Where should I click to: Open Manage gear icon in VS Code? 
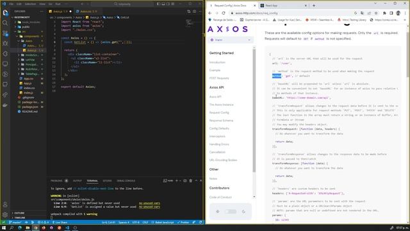tap(5, 215)
